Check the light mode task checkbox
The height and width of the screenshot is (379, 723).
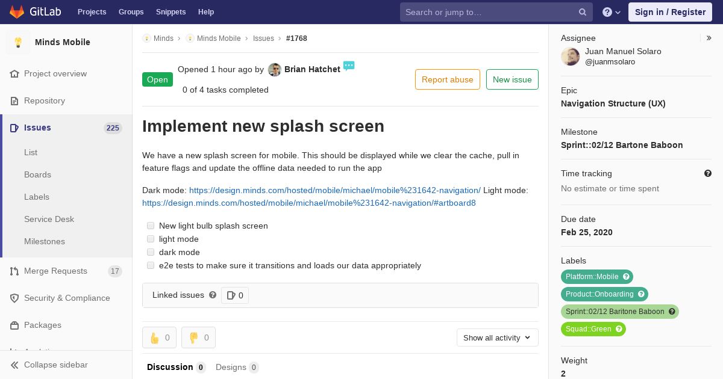point(151,239)
